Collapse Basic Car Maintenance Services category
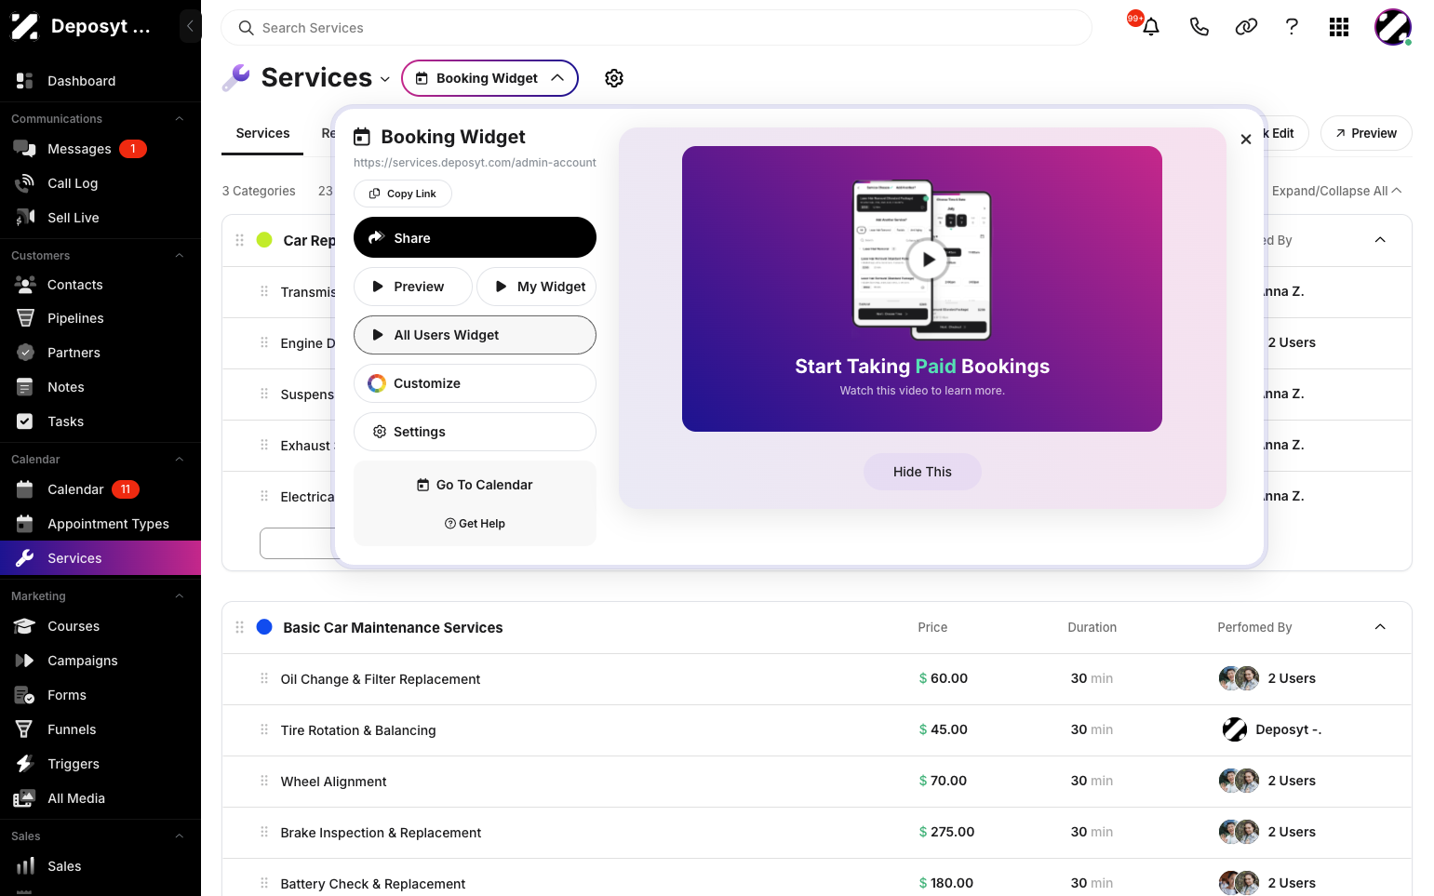The height and width of the screenshot is (896, 1434). [1380, 627]
